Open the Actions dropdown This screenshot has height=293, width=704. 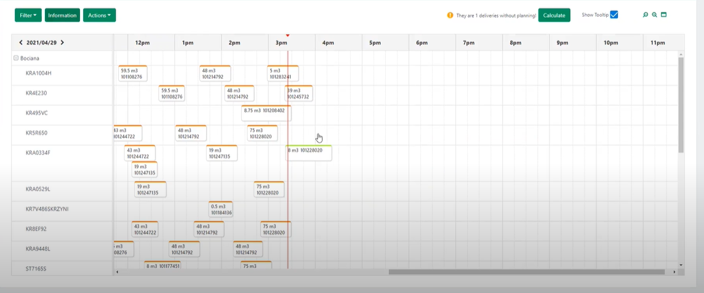click(99, 15)
